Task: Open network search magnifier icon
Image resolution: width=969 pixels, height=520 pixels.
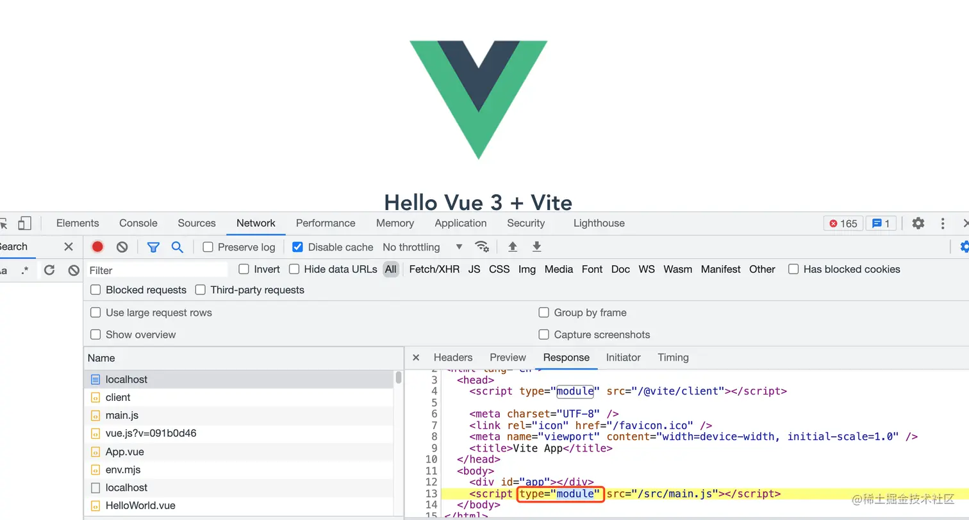Action: point(177,247)
